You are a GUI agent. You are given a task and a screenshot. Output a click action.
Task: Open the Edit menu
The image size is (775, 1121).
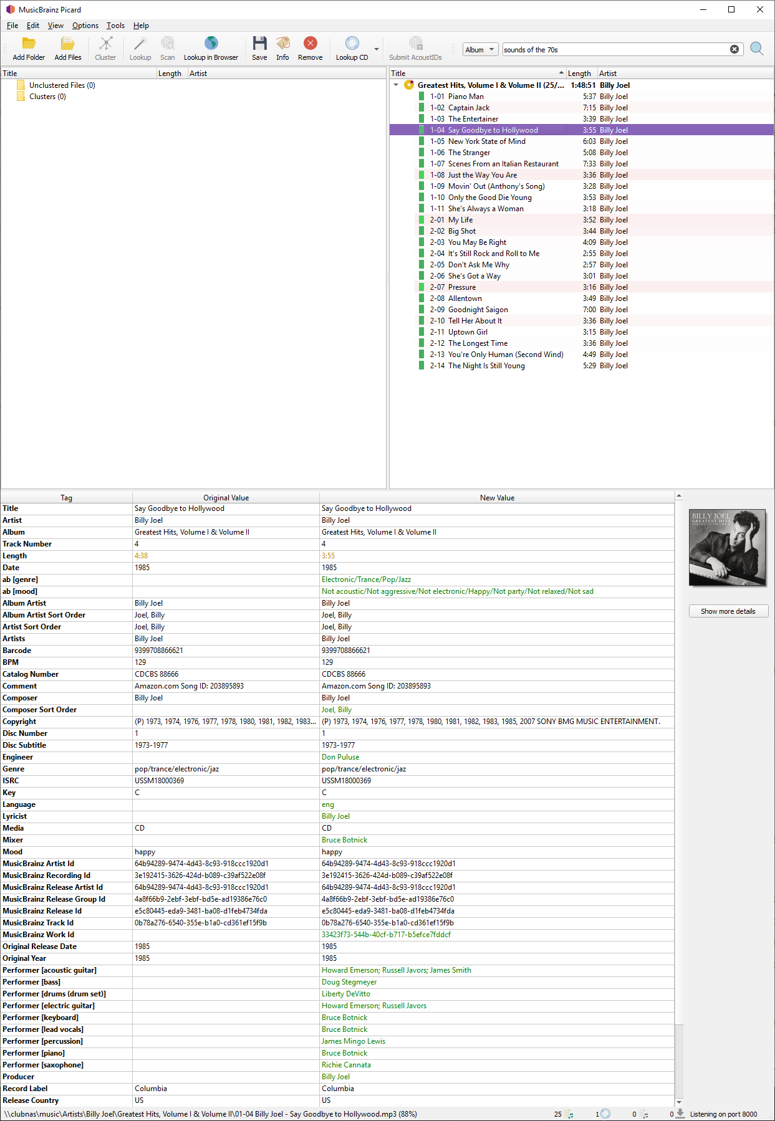click(x=33, y=26)
